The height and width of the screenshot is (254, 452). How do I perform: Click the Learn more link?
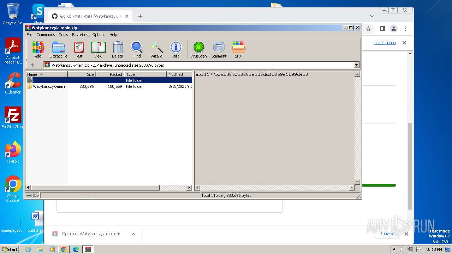coord(385,43)
